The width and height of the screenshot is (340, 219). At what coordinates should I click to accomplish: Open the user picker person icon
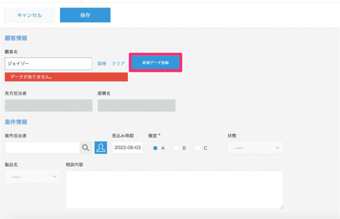[x=101, y=148]
